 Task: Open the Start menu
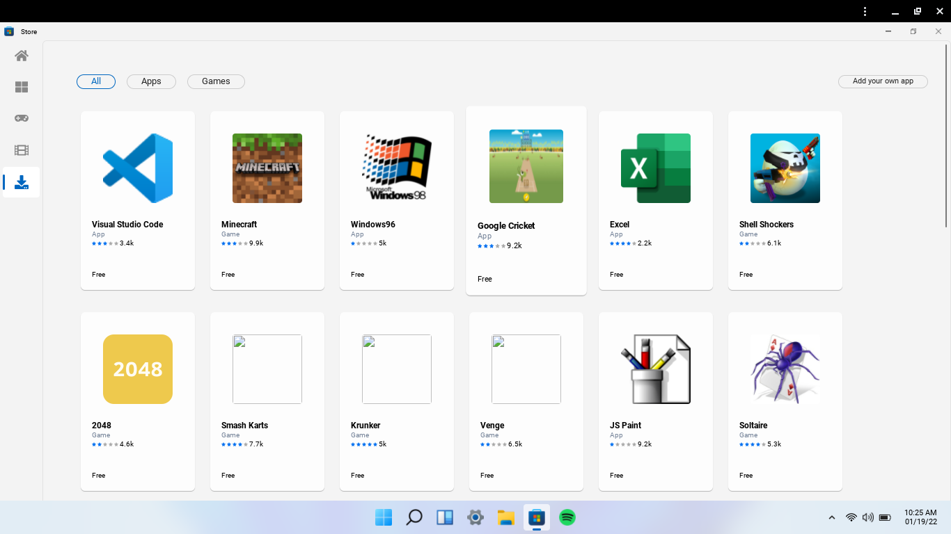(x=383, y=517)
